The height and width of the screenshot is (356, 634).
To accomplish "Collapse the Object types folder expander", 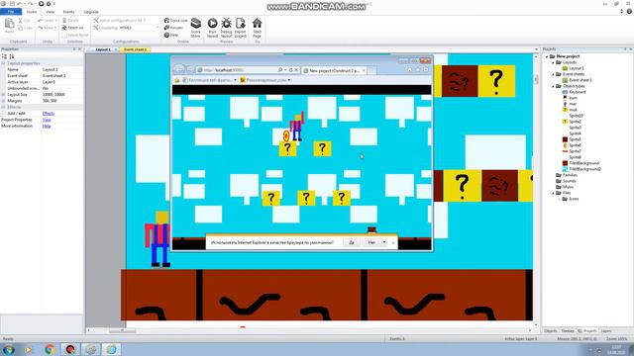I will (553, 86).
